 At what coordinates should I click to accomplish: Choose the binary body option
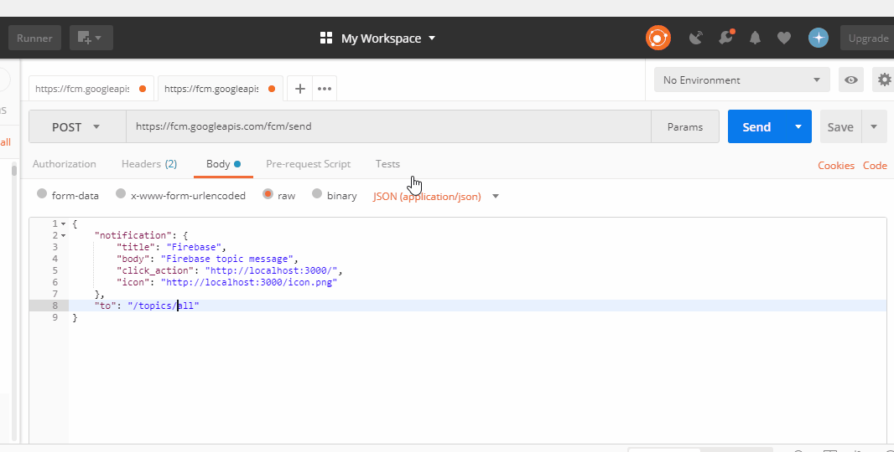[x=317, y=194]
